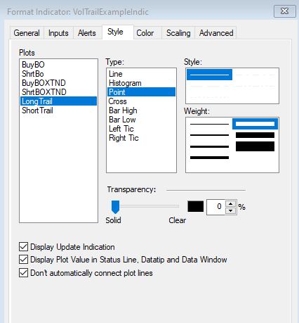Switch to the Color tab
The image size is (299, 323).
pos(145,33)
